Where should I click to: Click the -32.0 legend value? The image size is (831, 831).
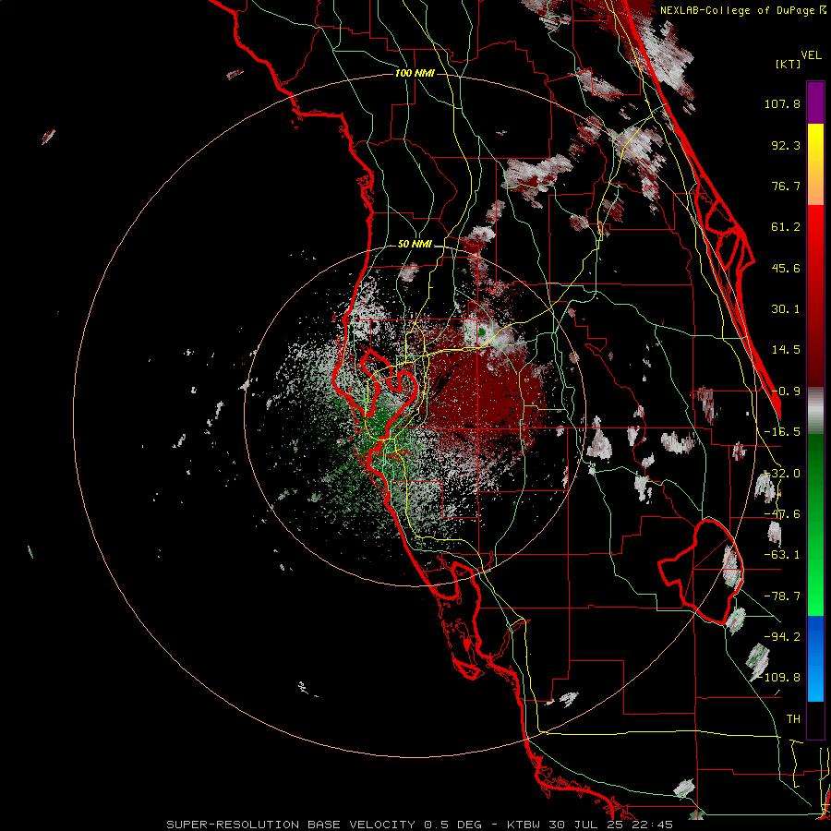point(782,474)
